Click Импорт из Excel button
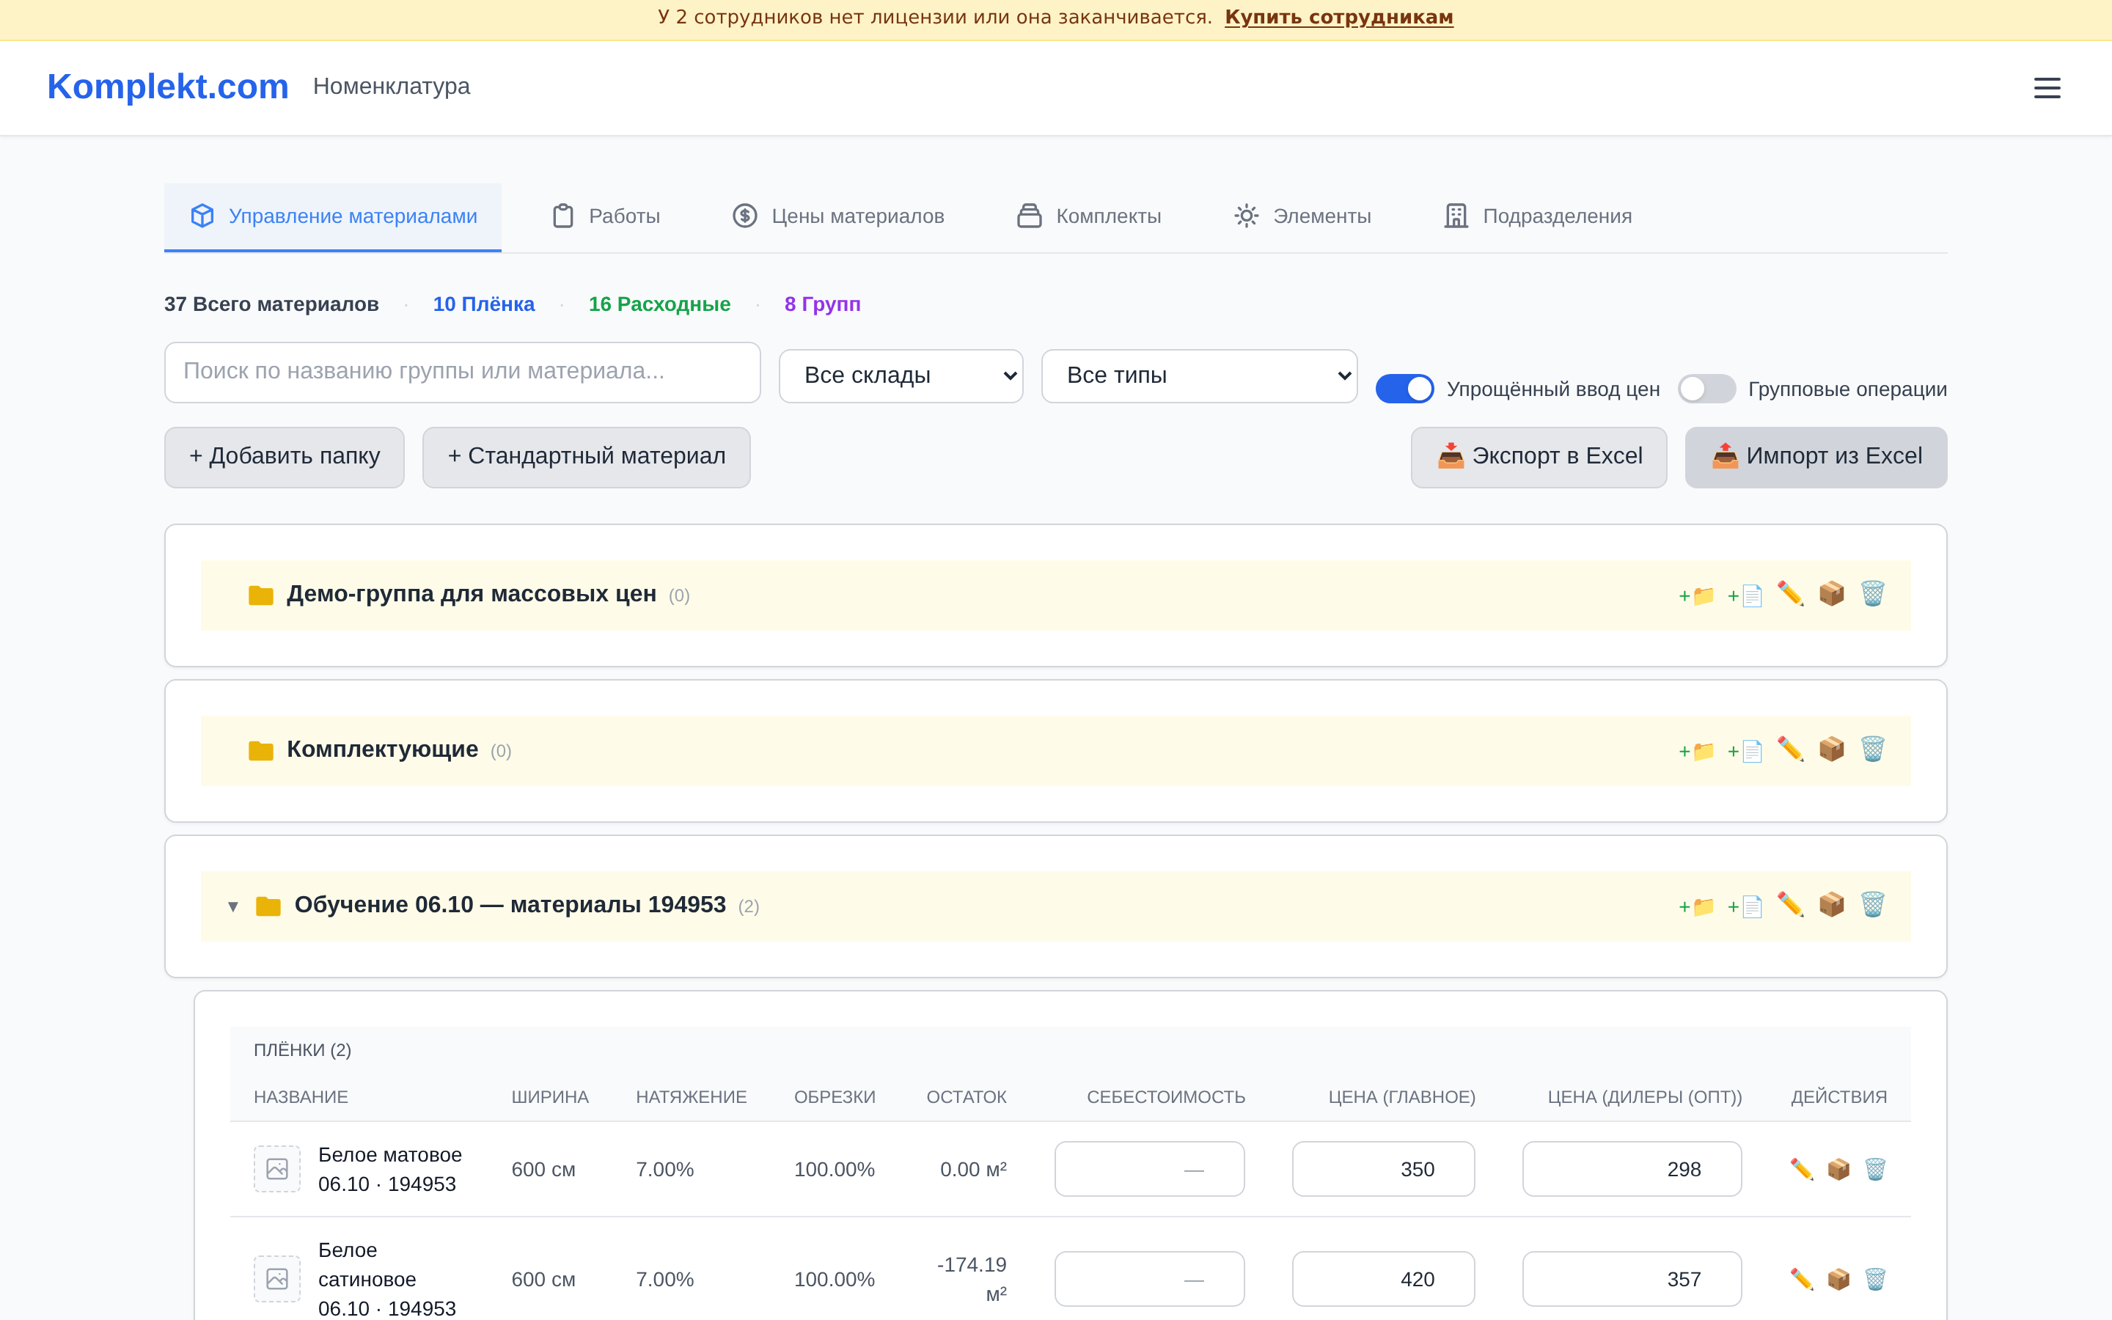Viewport: 2112px width, 1320px height. tap(1815, 457)
